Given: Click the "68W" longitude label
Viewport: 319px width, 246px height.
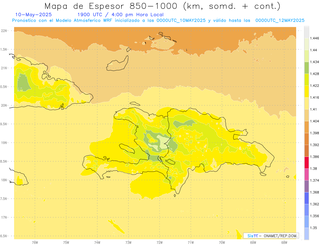Looking at the screenshot, I should pyautogui.click(x=284, y=242).
